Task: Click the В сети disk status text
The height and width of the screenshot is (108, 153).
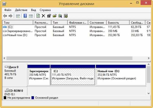Action: 9,78
